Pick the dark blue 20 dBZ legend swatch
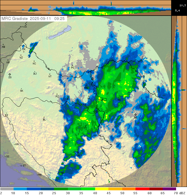Image resolution: width=187 pixels, height=195 pixels. 48,189
